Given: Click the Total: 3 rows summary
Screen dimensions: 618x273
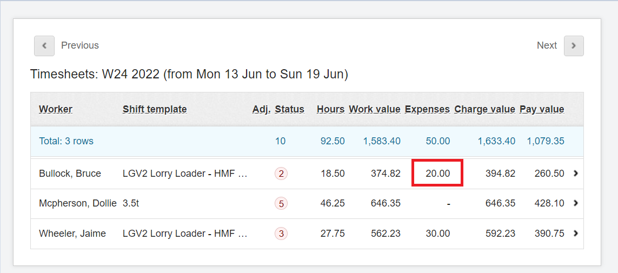Looking at the screenshot, I should pos(66,141).
